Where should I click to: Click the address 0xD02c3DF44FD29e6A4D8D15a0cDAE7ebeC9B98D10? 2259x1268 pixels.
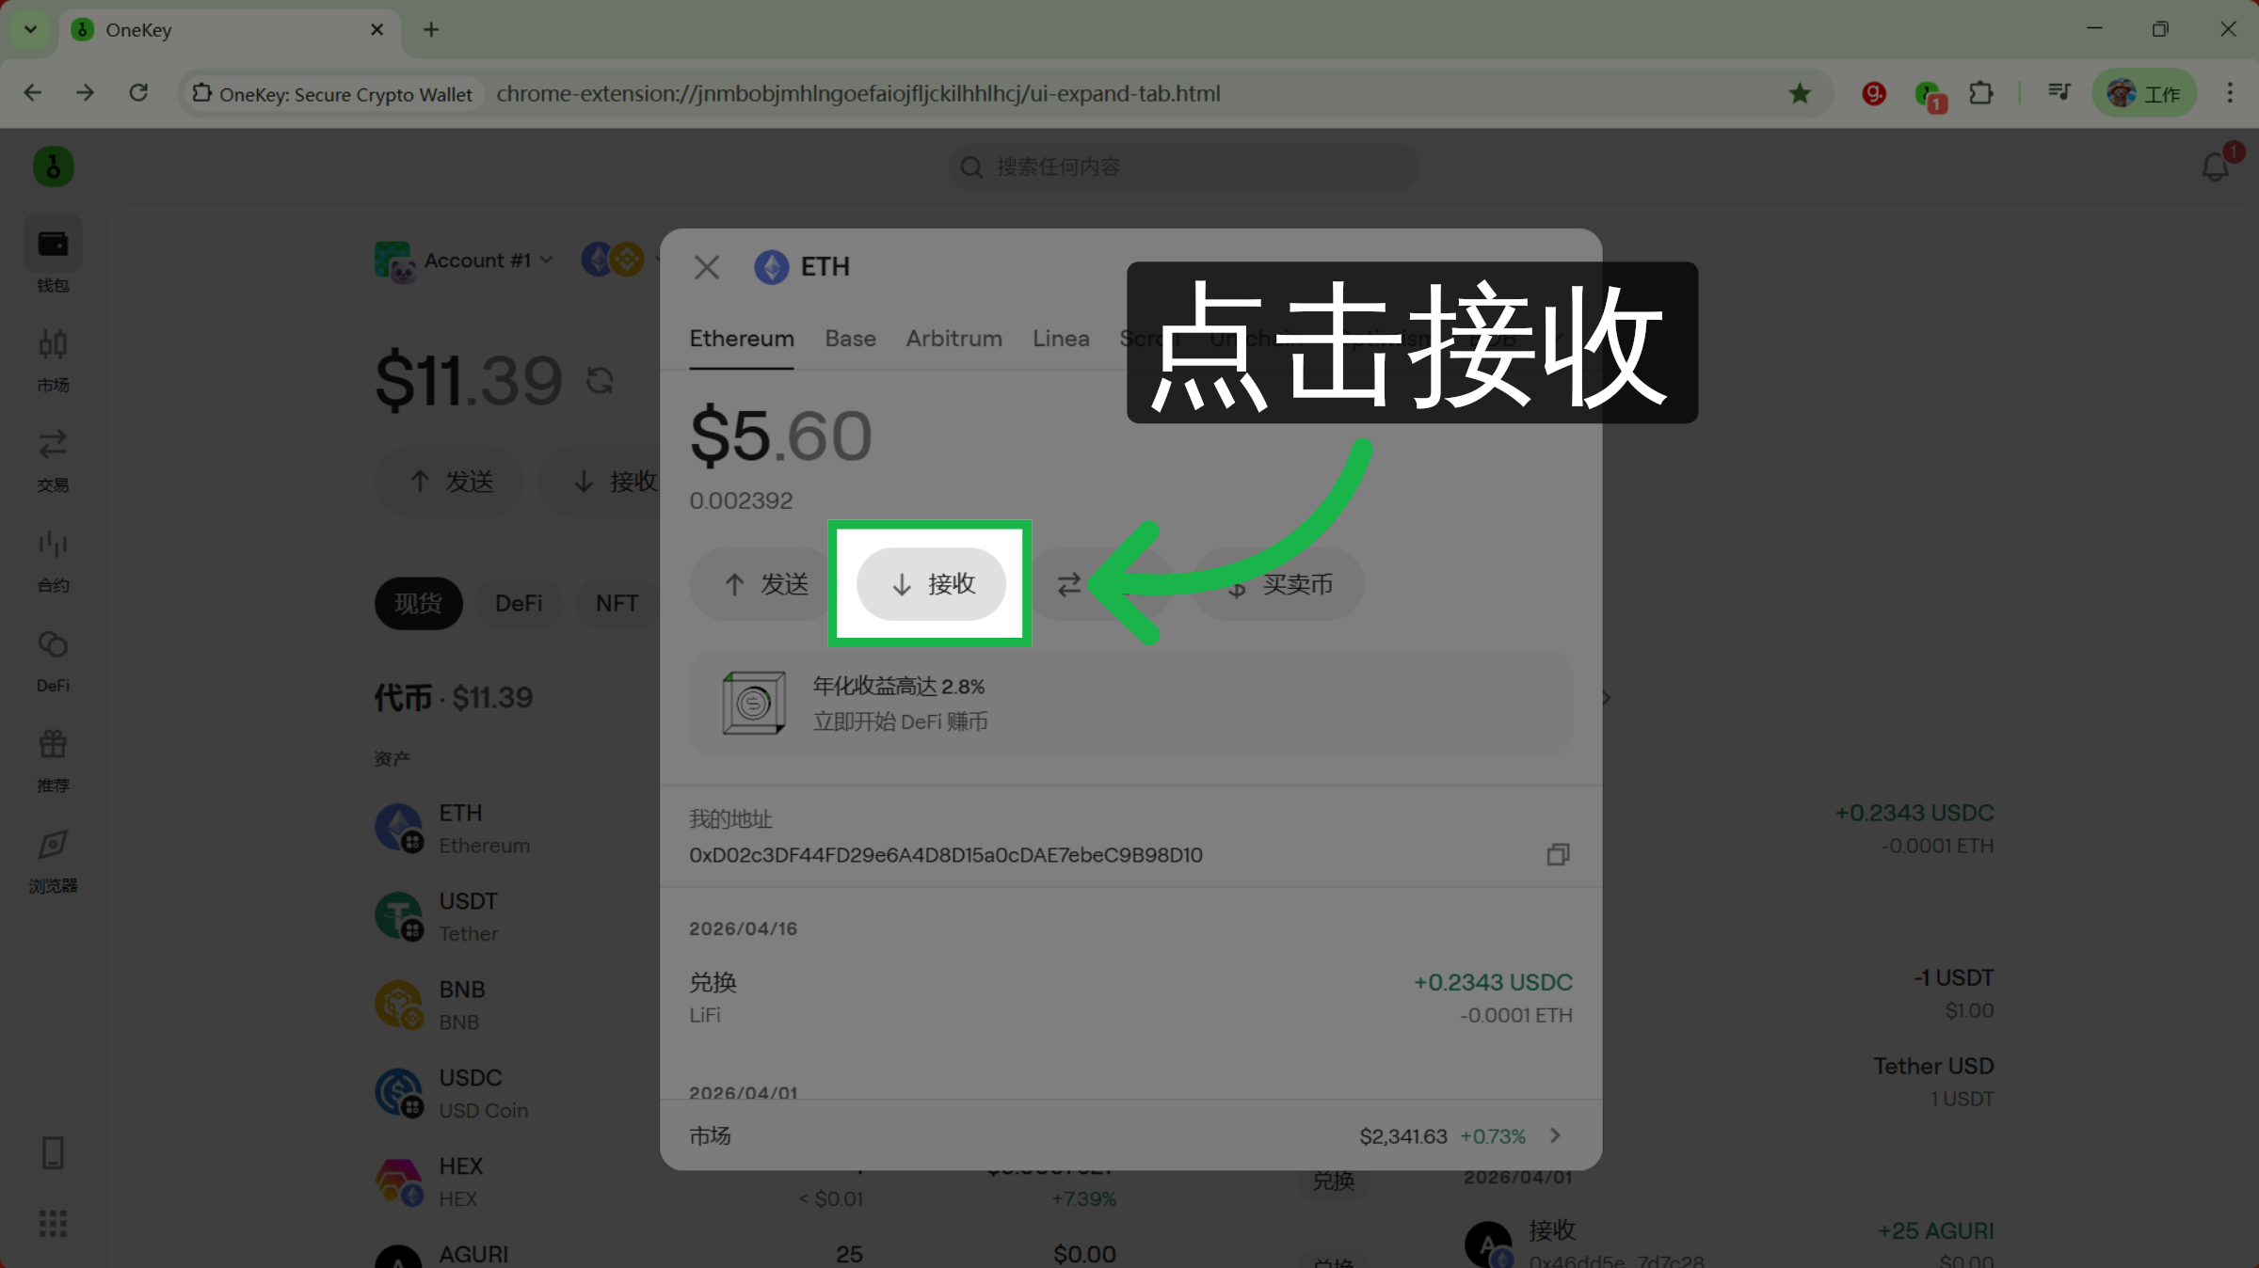pyautogui.click(x=945, y=855)
